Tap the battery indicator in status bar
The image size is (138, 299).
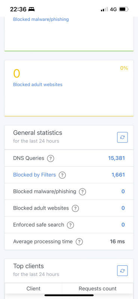pyautogui.click(x=124, y=9)
